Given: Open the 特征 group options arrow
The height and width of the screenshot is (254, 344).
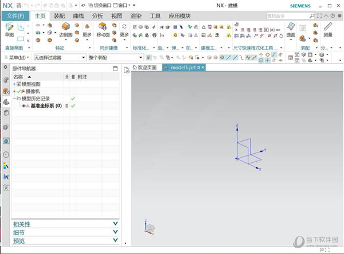Looking at the screenshot, I should (89, 48).
